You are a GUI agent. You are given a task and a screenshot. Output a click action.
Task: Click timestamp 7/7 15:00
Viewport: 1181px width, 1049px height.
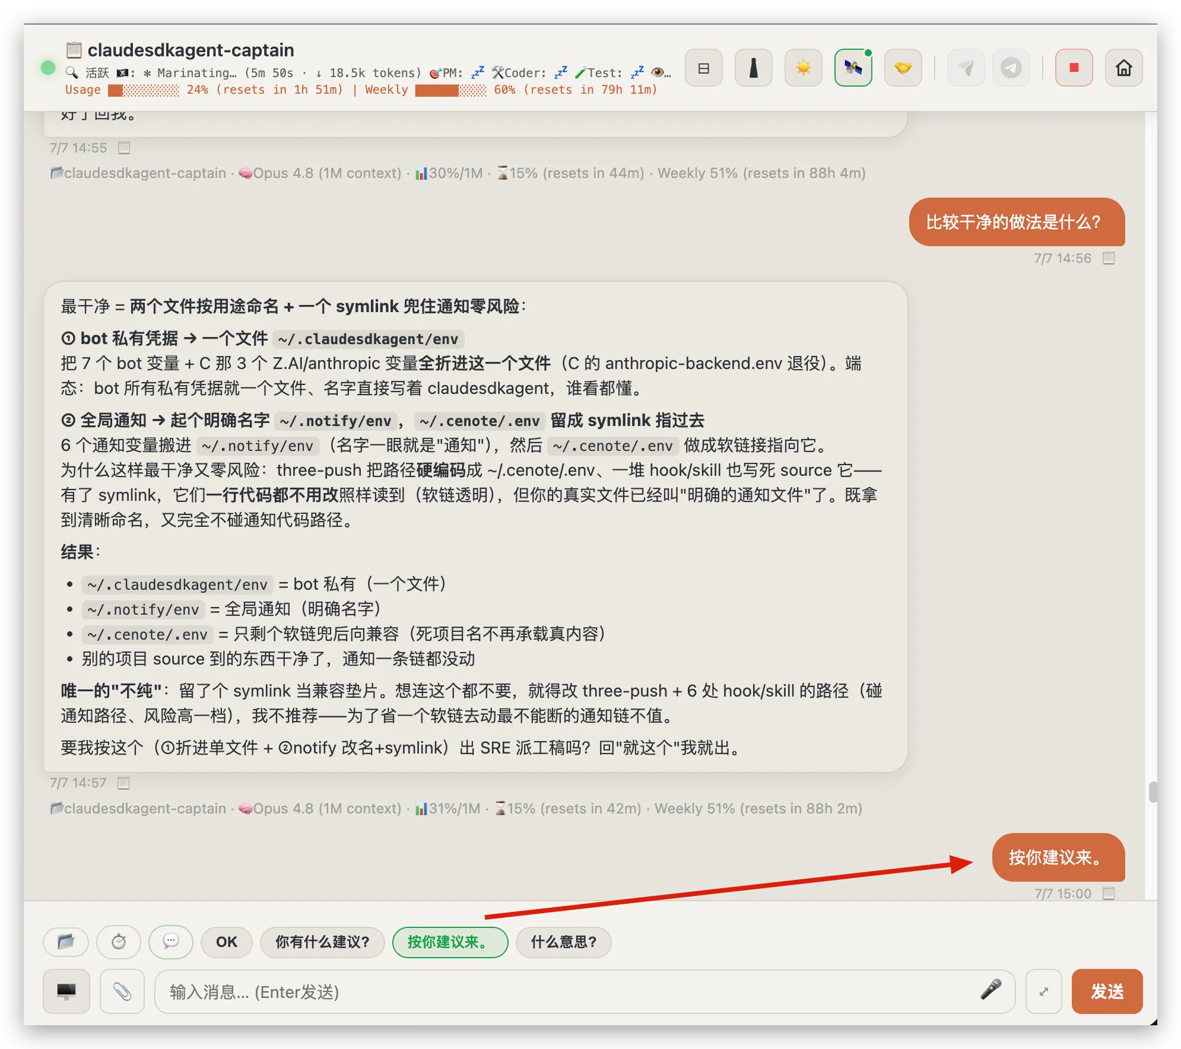pos(1062,894)
